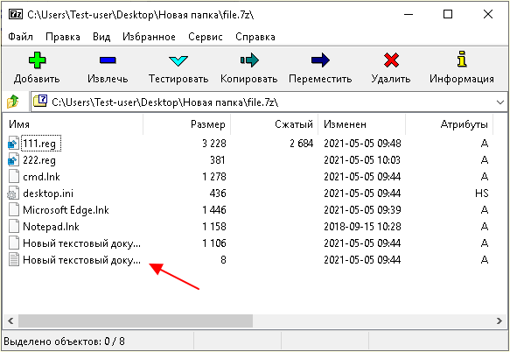Expand the address path dropdown arrow
The height and width of the screenshot is (352, 510).
coord(500,102)
